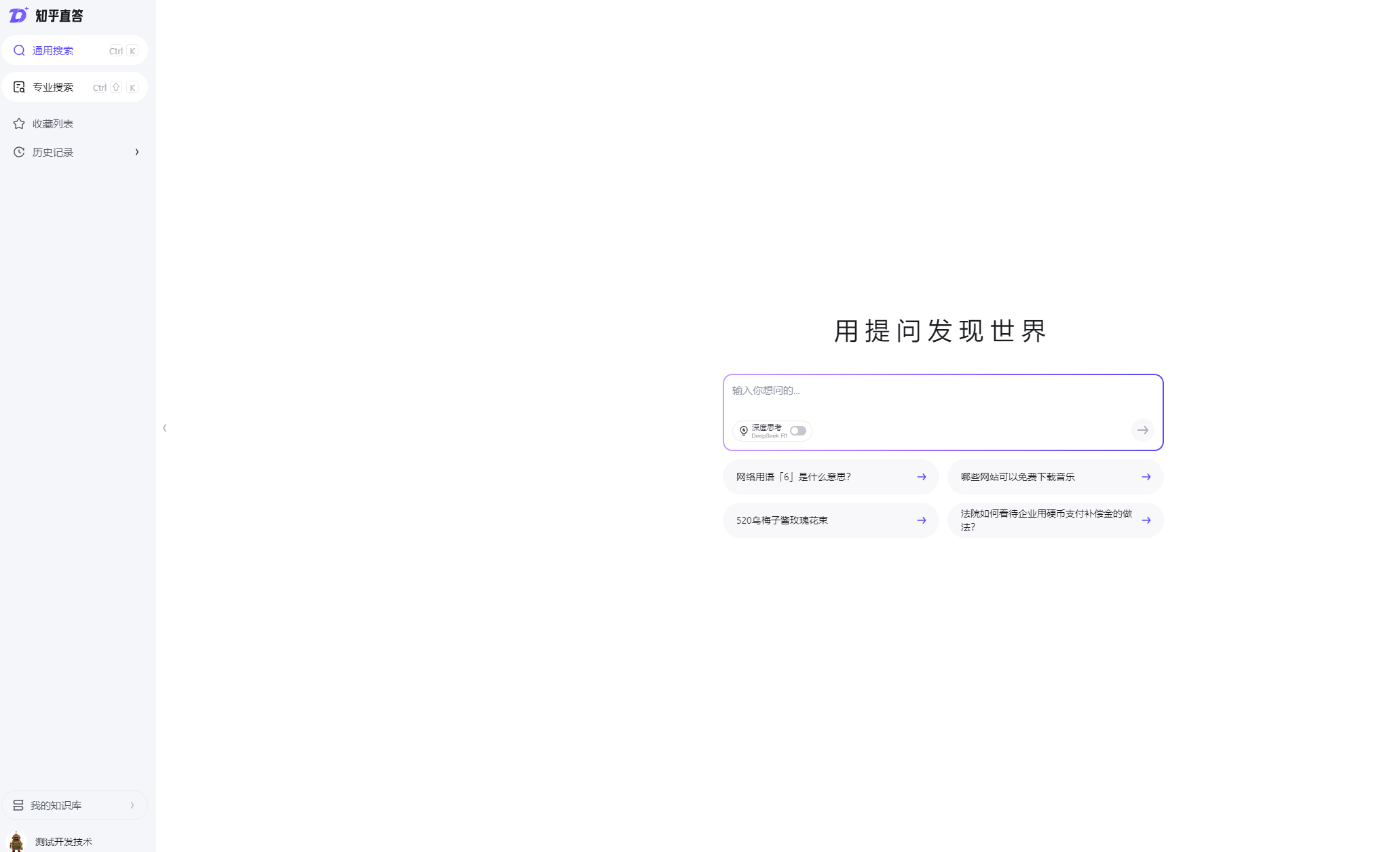
Task: Click the suggestion 520乌梅子酱玫瑰花束
Action: coord(782,520)
